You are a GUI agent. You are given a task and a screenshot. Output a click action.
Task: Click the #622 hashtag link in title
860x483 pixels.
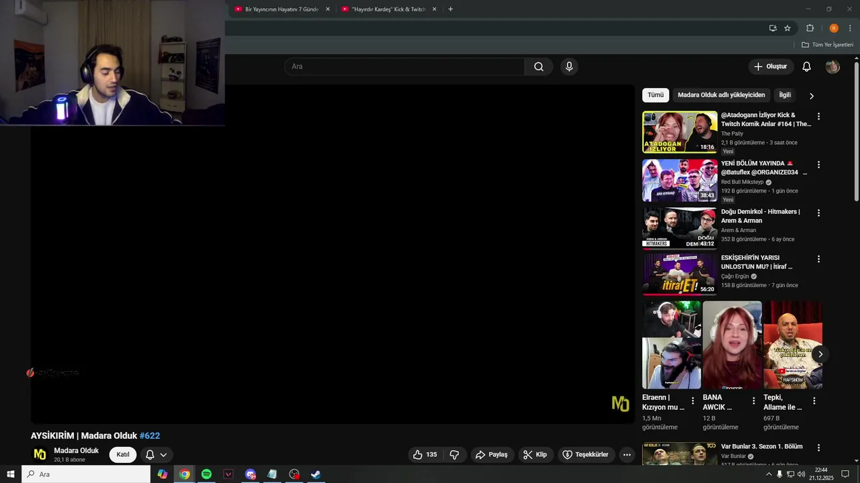point(150,436)
